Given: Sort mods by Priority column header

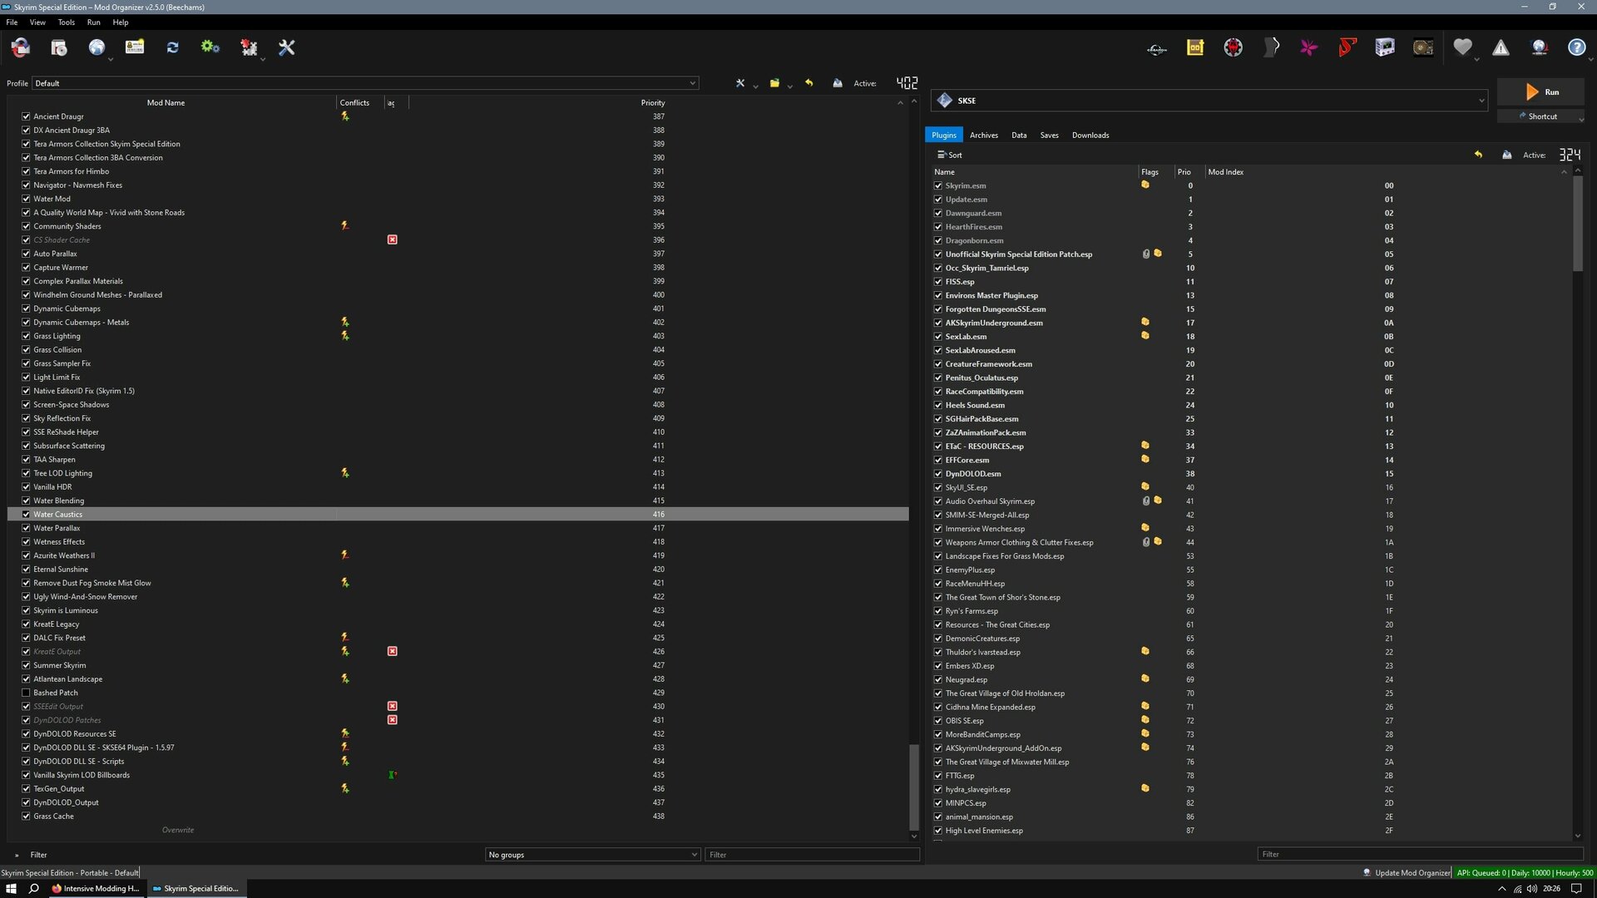Looking at the screenshot, I should click(653, 103).
